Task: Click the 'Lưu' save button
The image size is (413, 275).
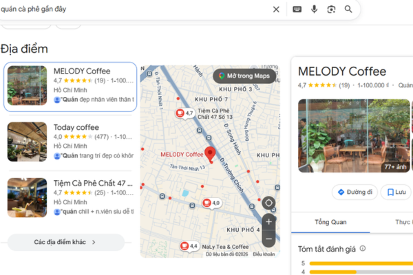Action: pyautogui.click(x=396, y=192)
